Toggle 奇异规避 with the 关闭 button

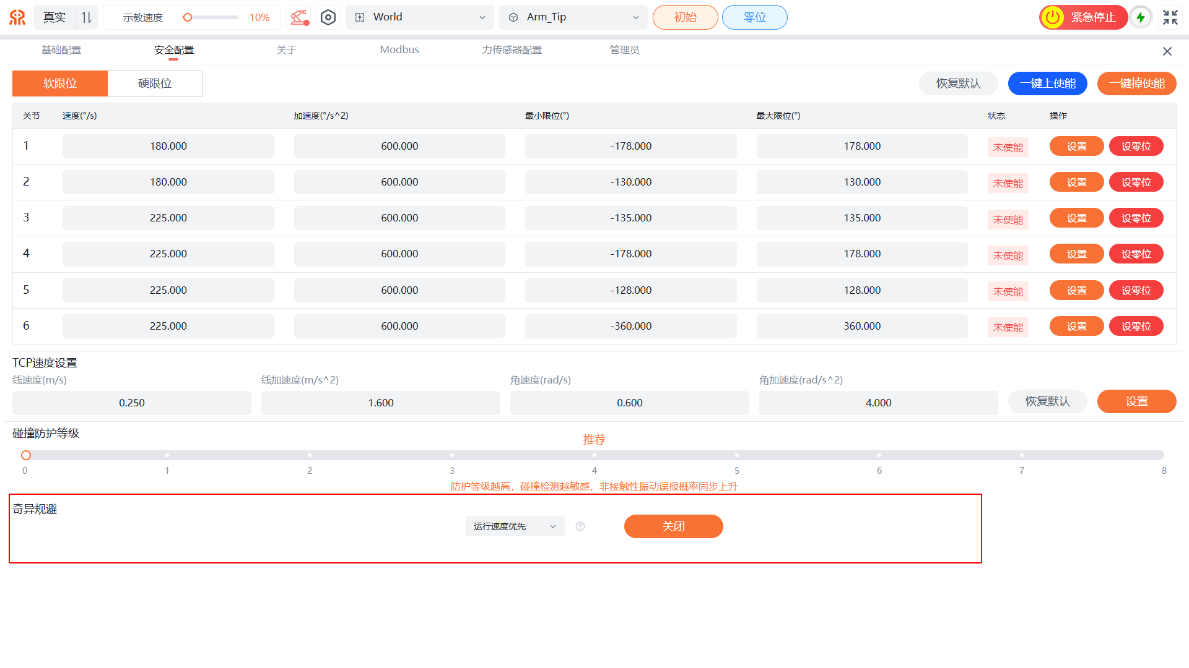[x=673, y=526]
